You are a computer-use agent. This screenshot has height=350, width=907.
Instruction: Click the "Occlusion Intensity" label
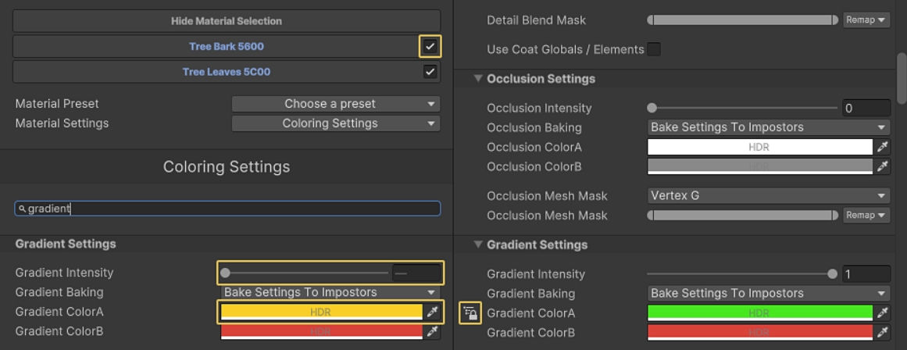(x=539, y=108)
